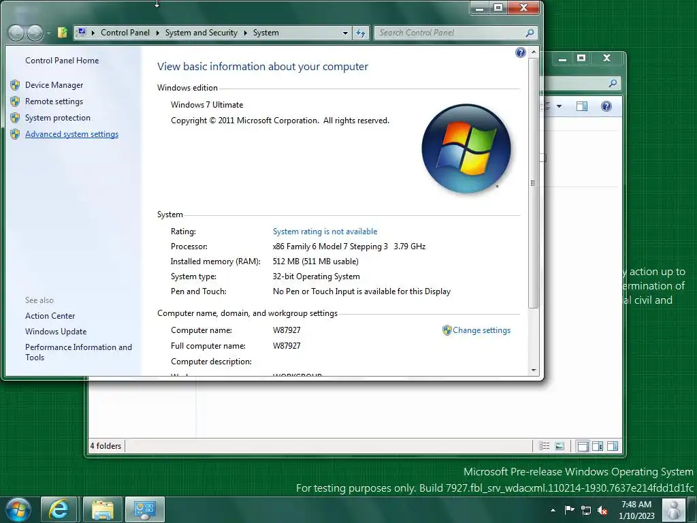Click the search magnifier in Control Panel
Image resolution: width=697 pixels, height=523 pixels.
coord(530,33)
